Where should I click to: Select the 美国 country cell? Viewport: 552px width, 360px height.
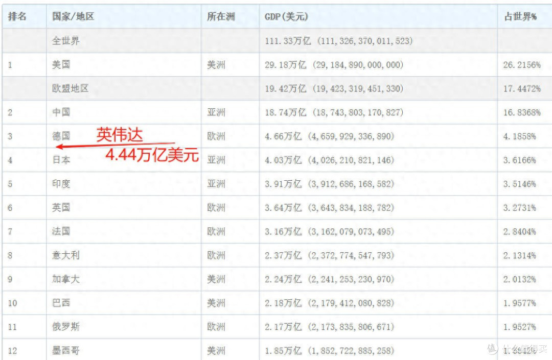[x=61, y=64]
